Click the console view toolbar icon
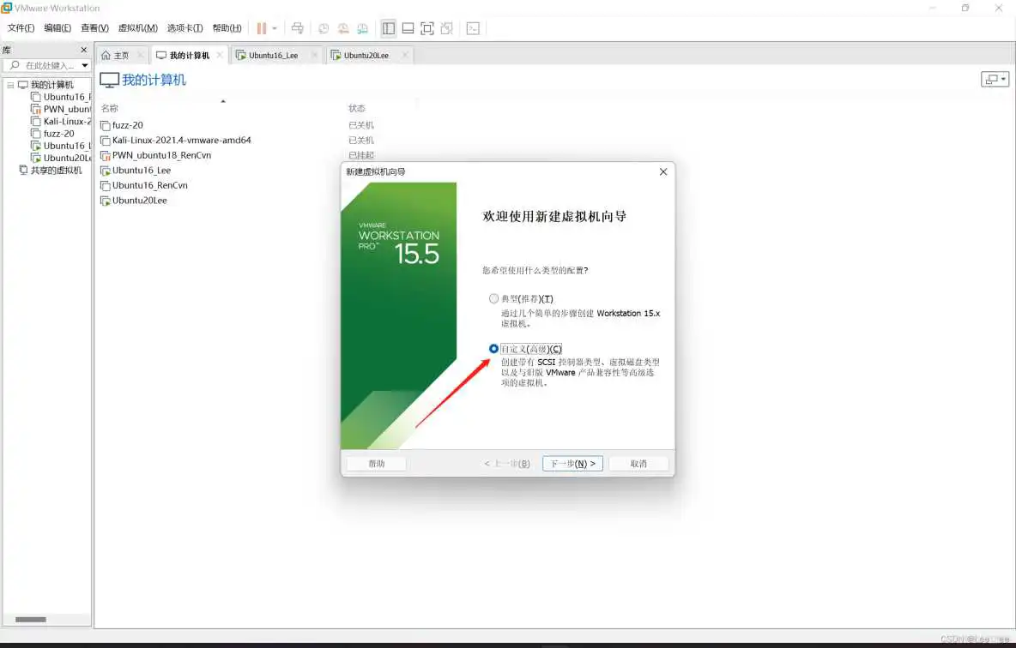 coord(473,28)
